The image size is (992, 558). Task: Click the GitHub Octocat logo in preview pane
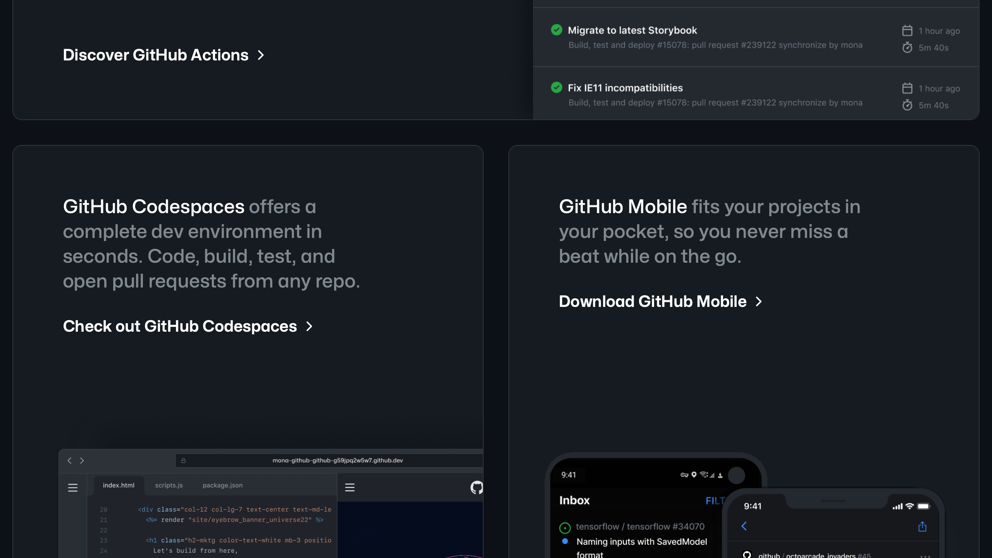coord(477,487)
